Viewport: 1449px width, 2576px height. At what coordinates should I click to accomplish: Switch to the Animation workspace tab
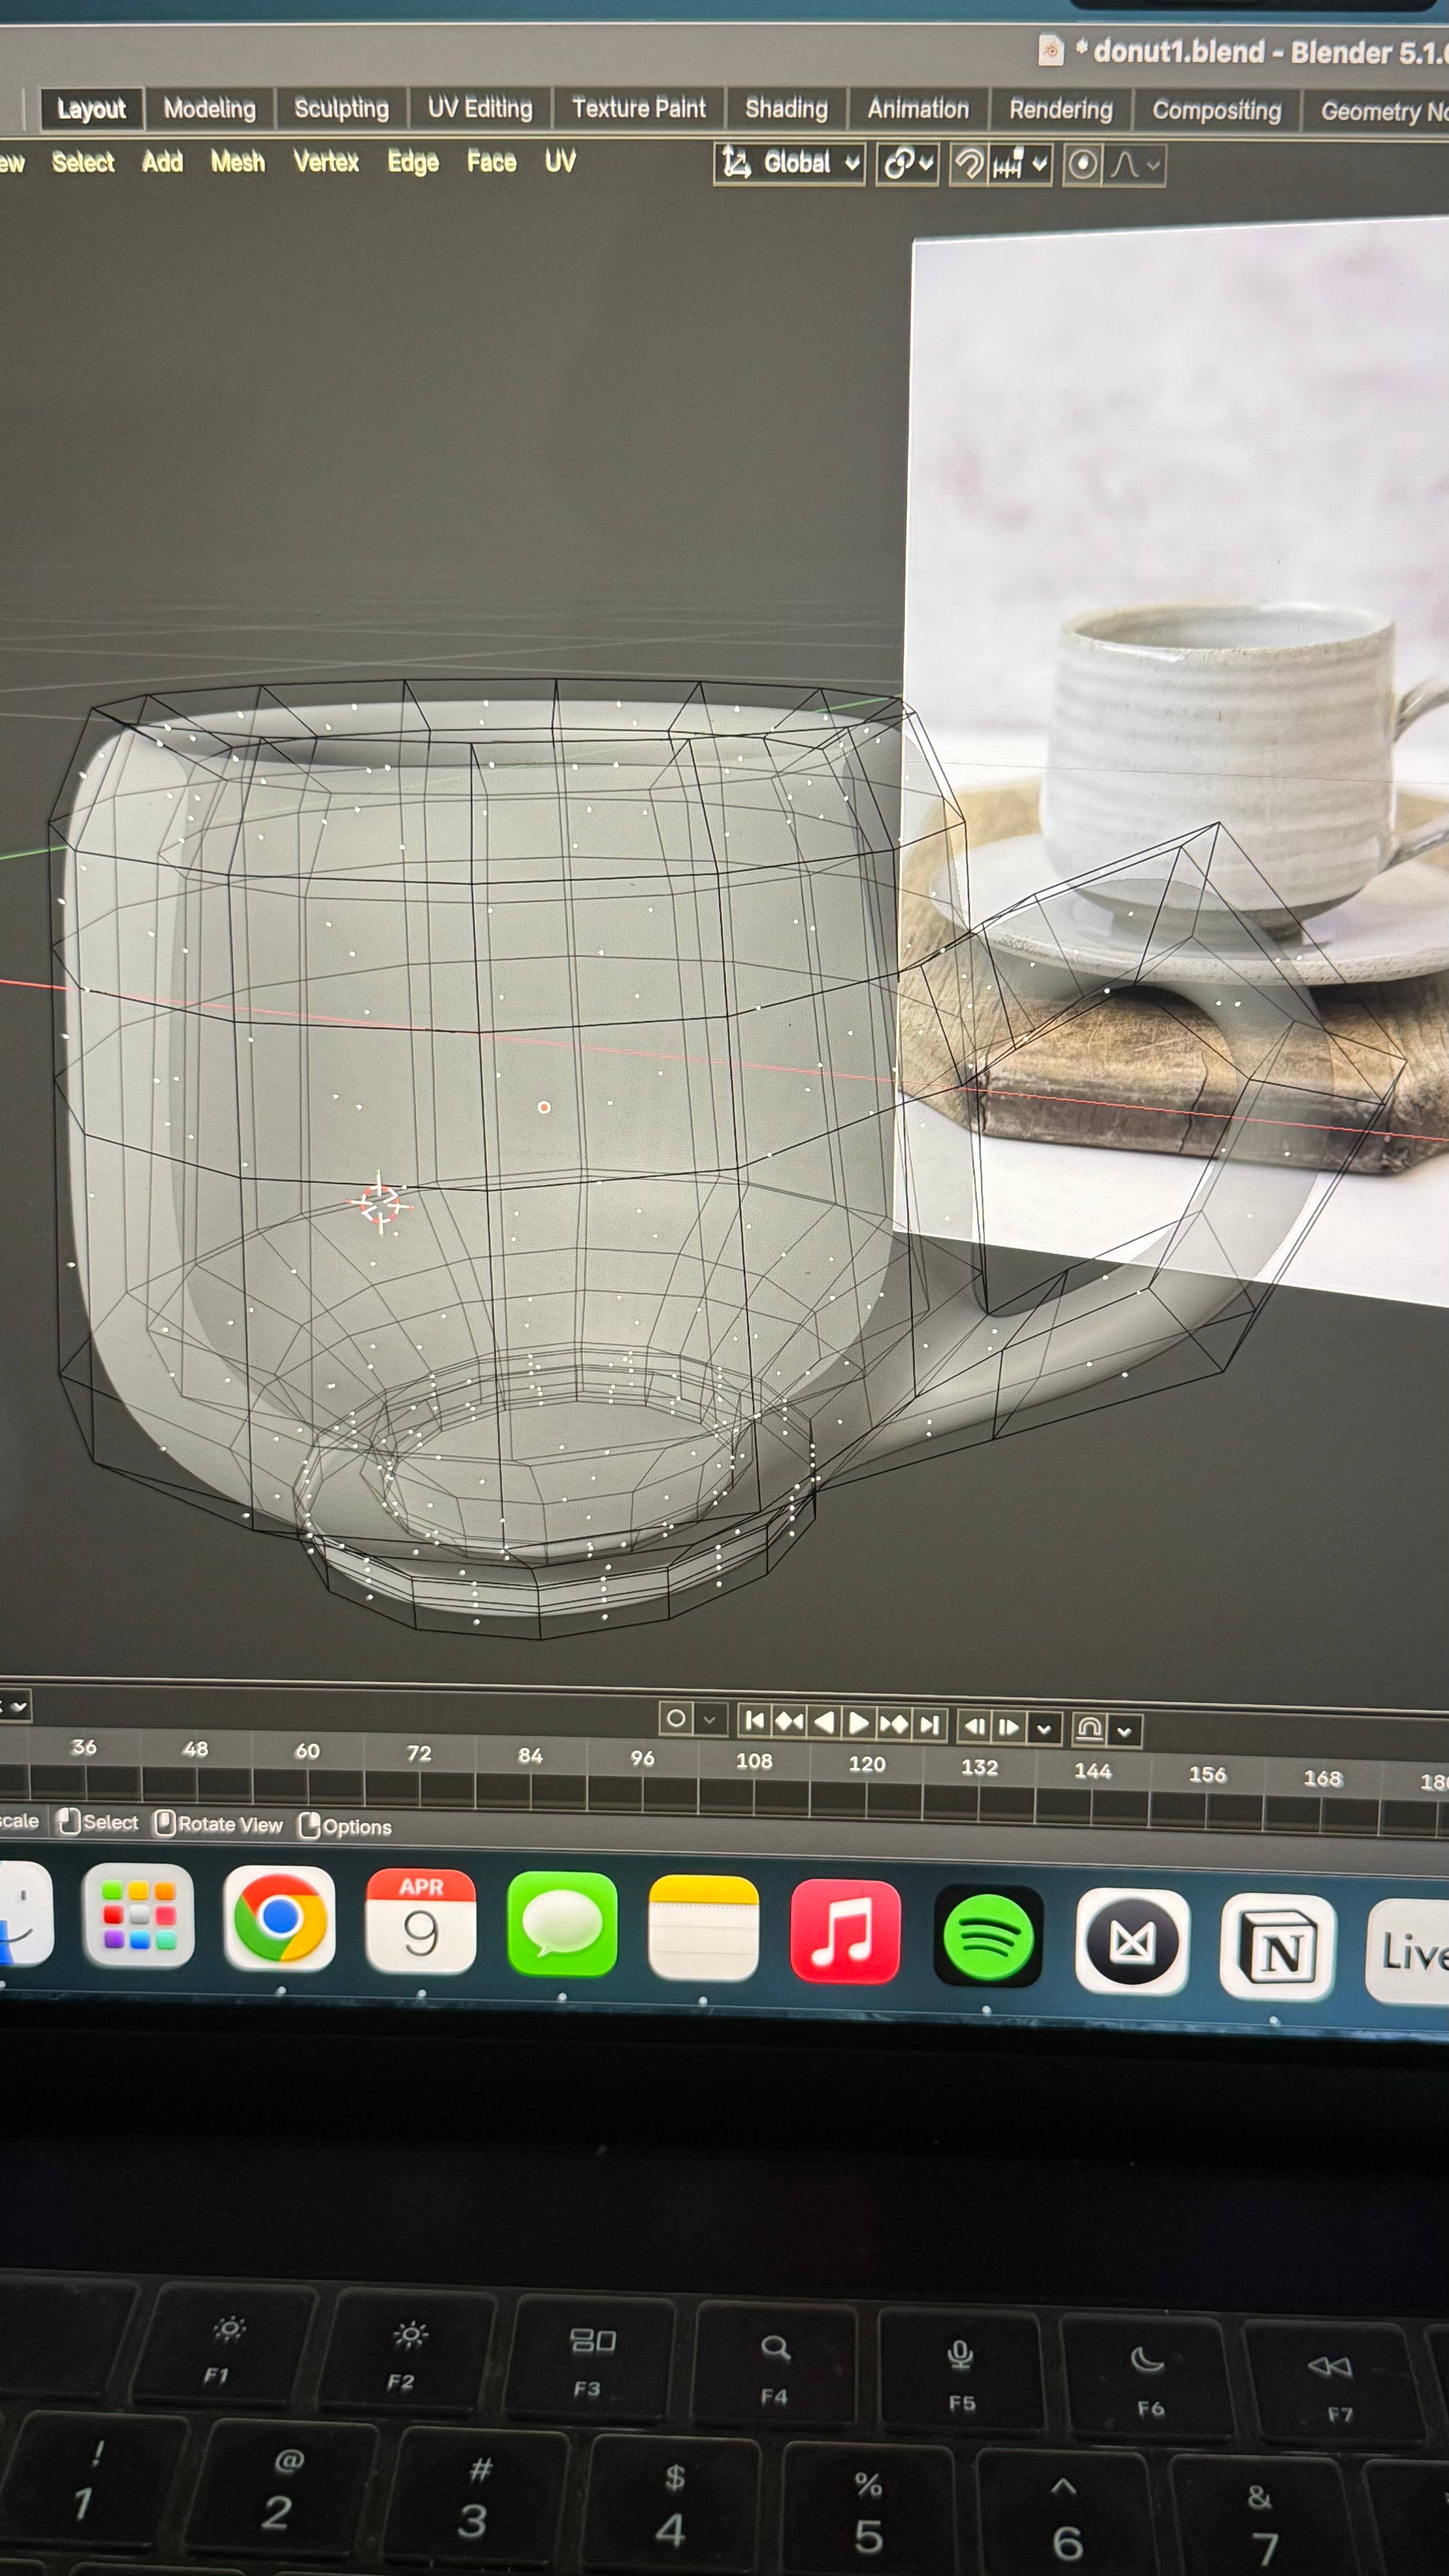[918, 109]
